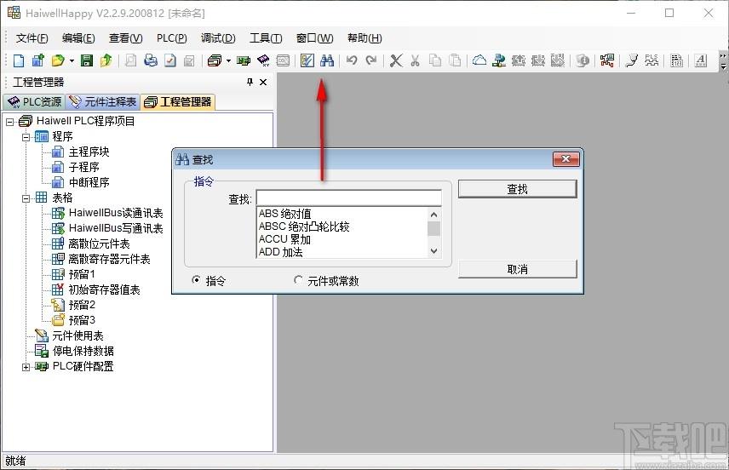Pin the 工程管理器 panel with pushpin
Viewport: 729px width, 470px height.
(250, 83)
